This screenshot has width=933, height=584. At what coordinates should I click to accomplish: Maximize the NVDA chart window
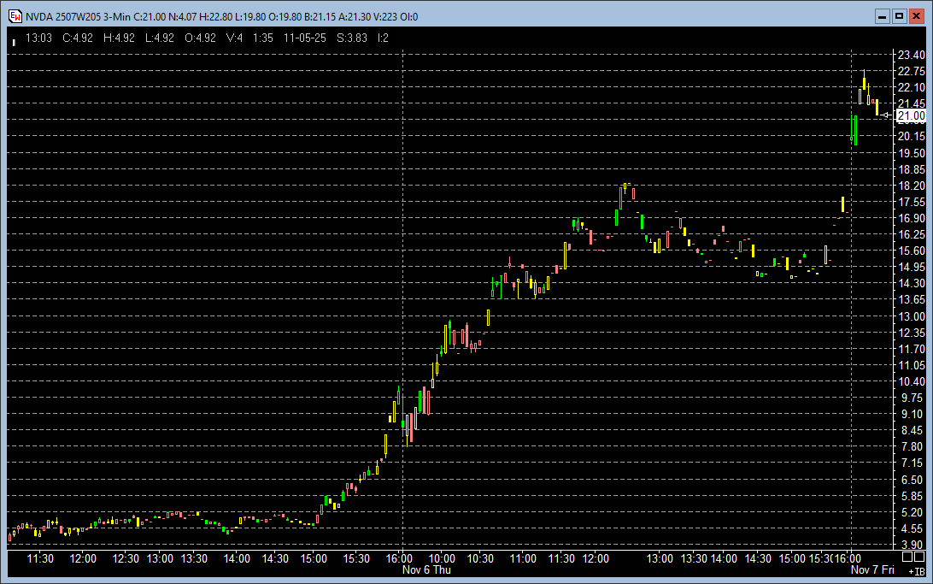coord(899,16)
